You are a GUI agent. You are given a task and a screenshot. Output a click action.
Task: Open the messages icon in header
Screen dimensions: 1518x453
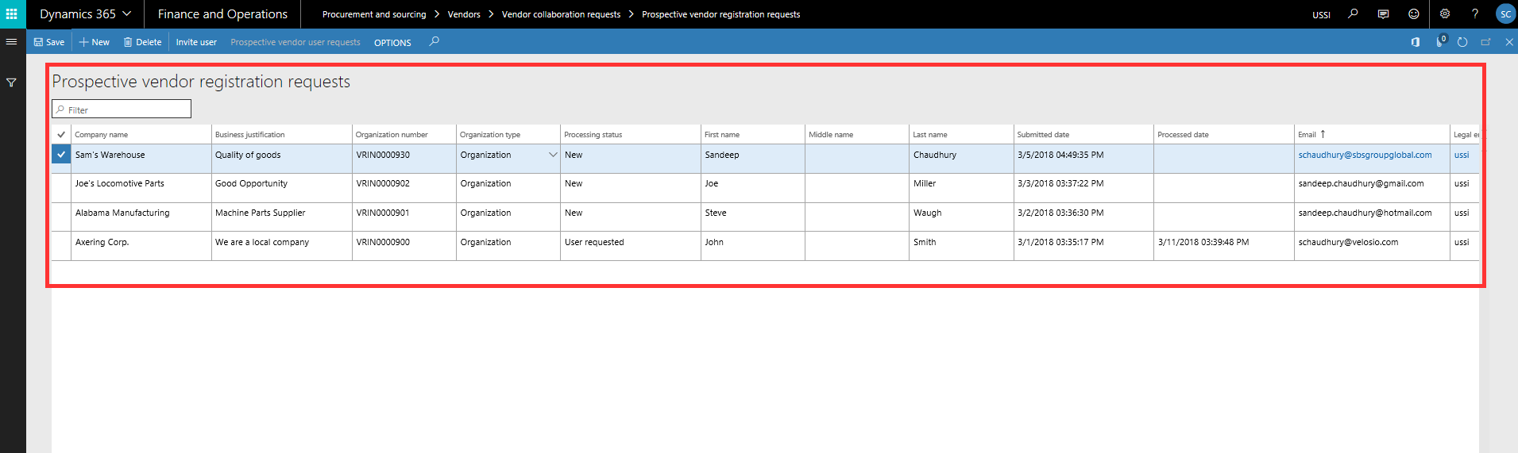tap(1383, 14)
